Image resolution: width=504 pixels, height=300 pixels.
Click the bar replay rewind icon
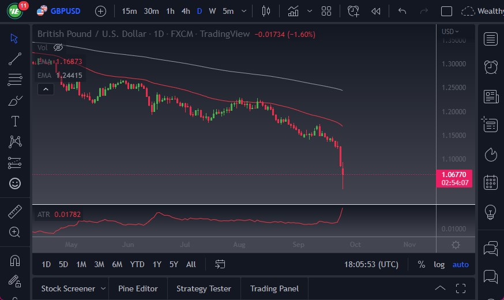click(376, 11)
